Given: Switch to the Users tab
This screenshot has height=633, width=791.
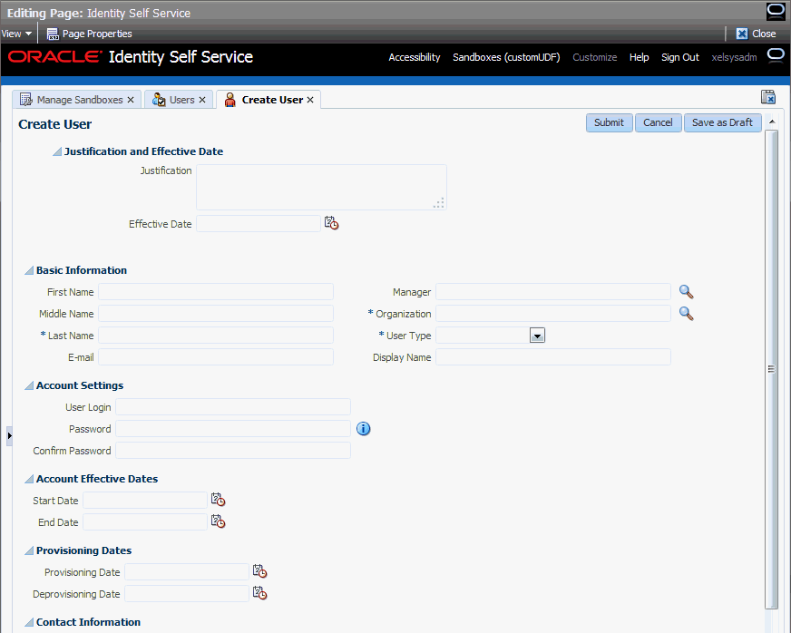Looking at the screenshot, I should pos(181,100).
